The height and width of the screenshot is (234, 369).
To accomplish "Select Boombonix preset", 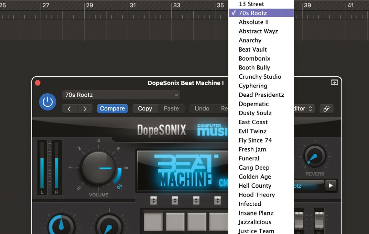I will click(261, 58).
